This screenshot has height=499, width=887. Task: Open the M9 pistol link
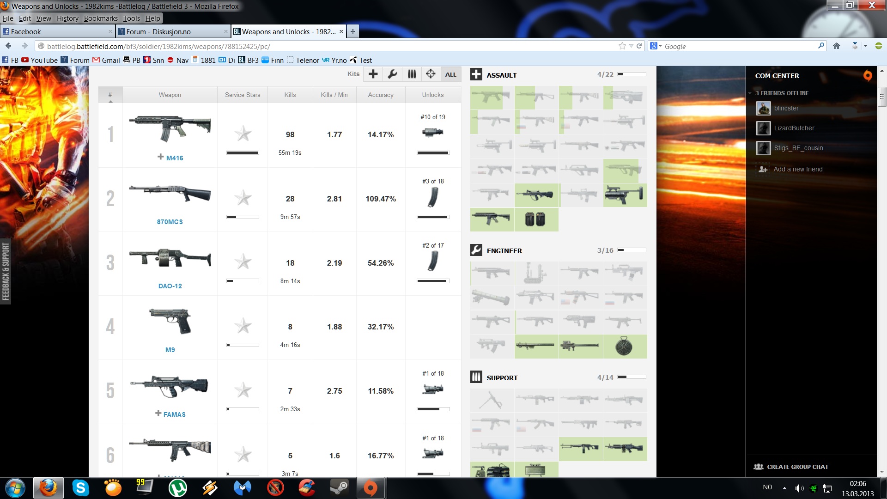[x=170, y=350]
